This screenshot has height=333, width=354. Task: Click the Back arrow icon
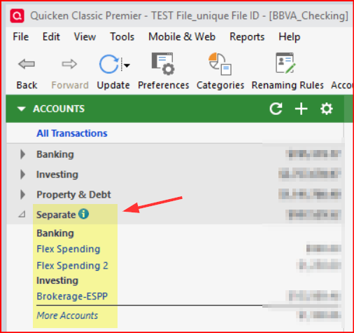[x=27, y=64]
